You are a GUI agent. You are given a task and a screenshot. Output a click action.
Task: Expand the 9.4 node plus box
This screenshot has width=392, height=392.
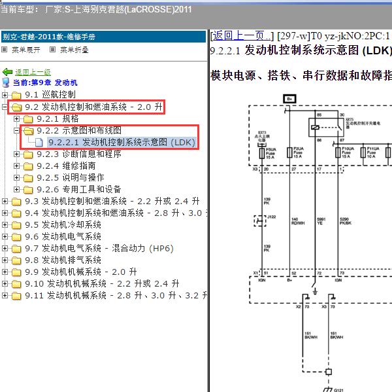[5, 213]
